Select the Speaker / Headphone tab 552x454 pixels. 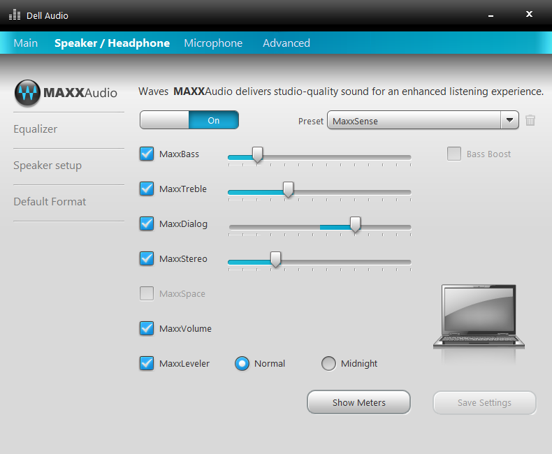[112, 43]
